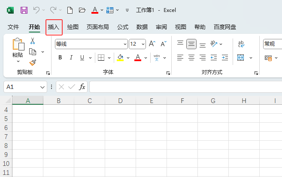Open Customize Quick Access Toolbar arrow

click(x=127, y=10)
